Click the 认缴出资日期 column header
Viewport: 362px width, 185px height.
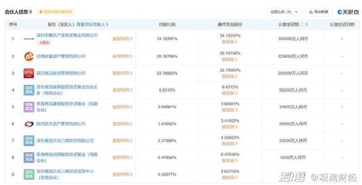342,24
